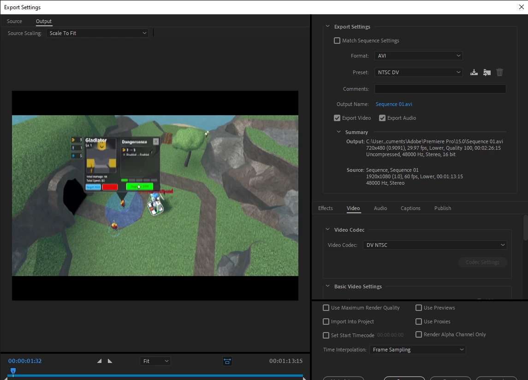Open the Source Scaling dropdown
528x380 pixels.
coord(97,33)
